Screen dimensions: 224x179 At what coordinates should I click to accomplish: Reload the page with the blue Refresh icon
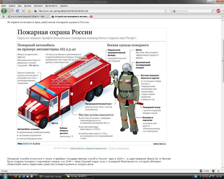point(17,11)
